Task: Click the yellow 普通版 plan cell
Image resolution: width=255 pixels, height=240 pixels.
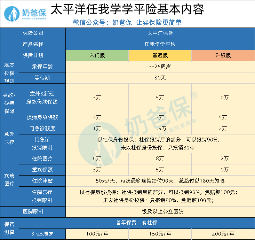Action: [x=160, y=55]
